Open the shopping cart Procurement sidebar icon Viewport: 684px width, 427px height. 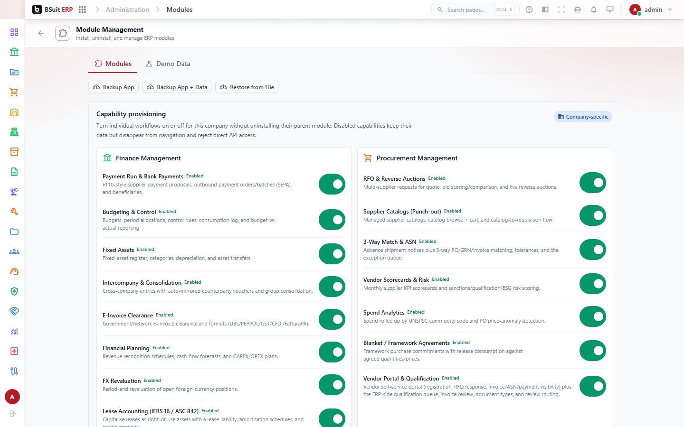click(x=14, y=92)
